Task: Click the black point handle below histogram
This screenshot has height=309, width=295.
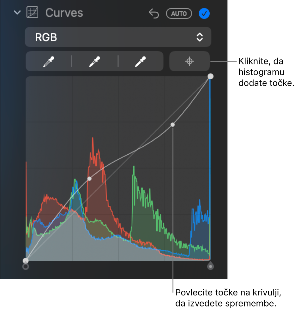Action: click(x=26, y=267)
